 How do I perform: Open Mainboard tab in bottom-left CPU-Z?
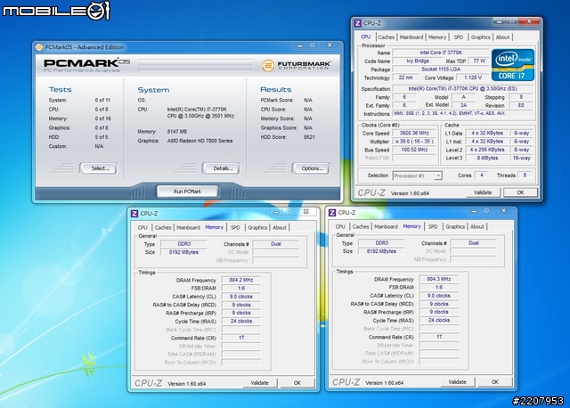[188, 228]
